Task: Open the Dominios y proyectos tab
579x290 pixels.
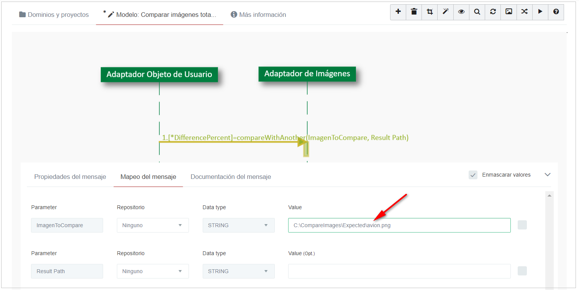Action: pos(54,15)
